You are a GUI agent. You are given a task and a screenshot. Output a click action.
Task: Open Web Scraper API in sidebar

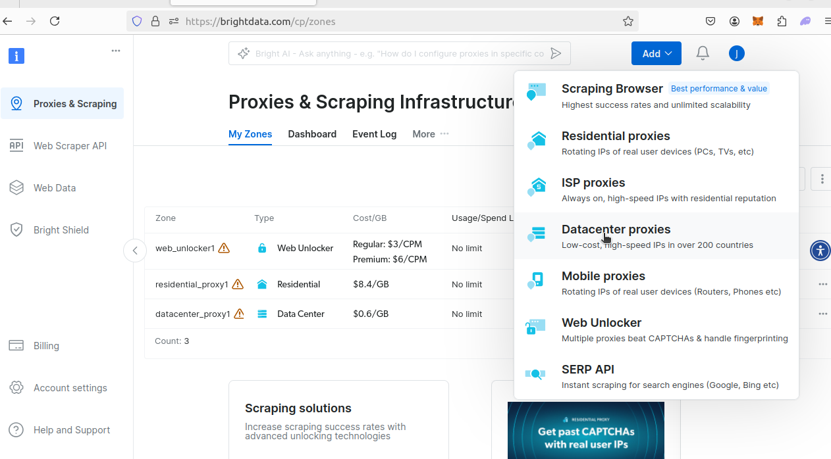click(63, 145)
